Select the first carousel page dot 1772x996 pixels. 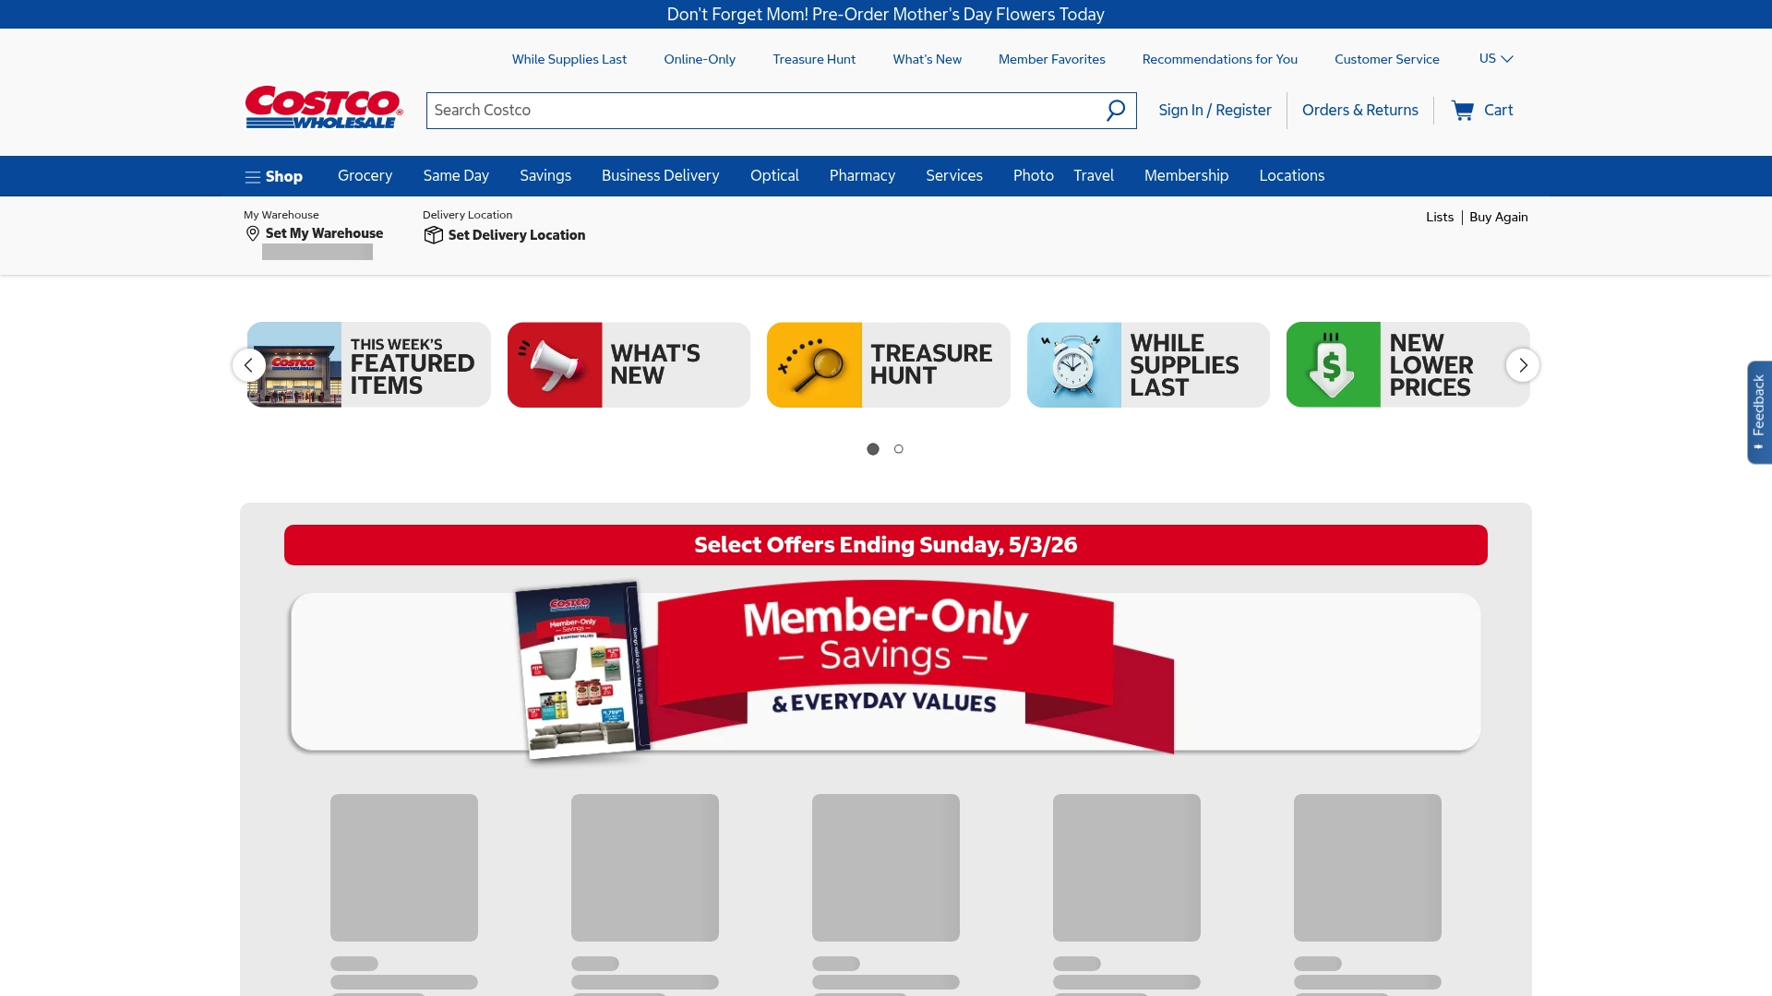pyautogui.click(x=873, y=449)
